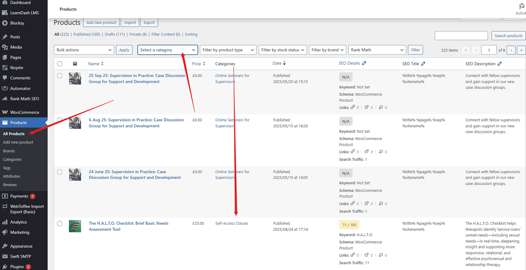This screenshot has width=526, height=270.
Task: Click the Search products button
Action: pos(508,36)
